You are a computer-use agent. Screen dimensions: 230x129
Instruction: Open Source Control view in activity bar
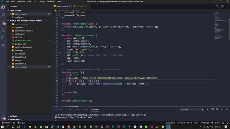click(x=3, y=23)
